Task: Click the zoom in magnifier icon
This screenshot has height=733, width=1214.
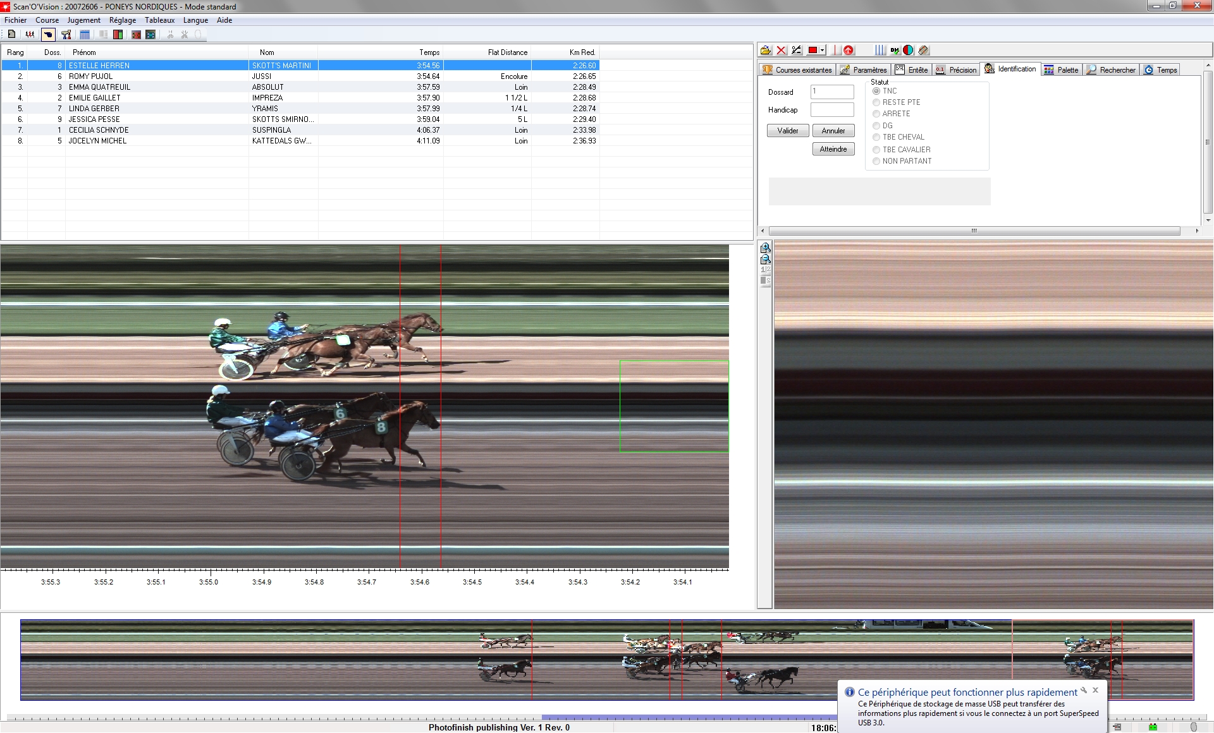Action: pos(765,248)
